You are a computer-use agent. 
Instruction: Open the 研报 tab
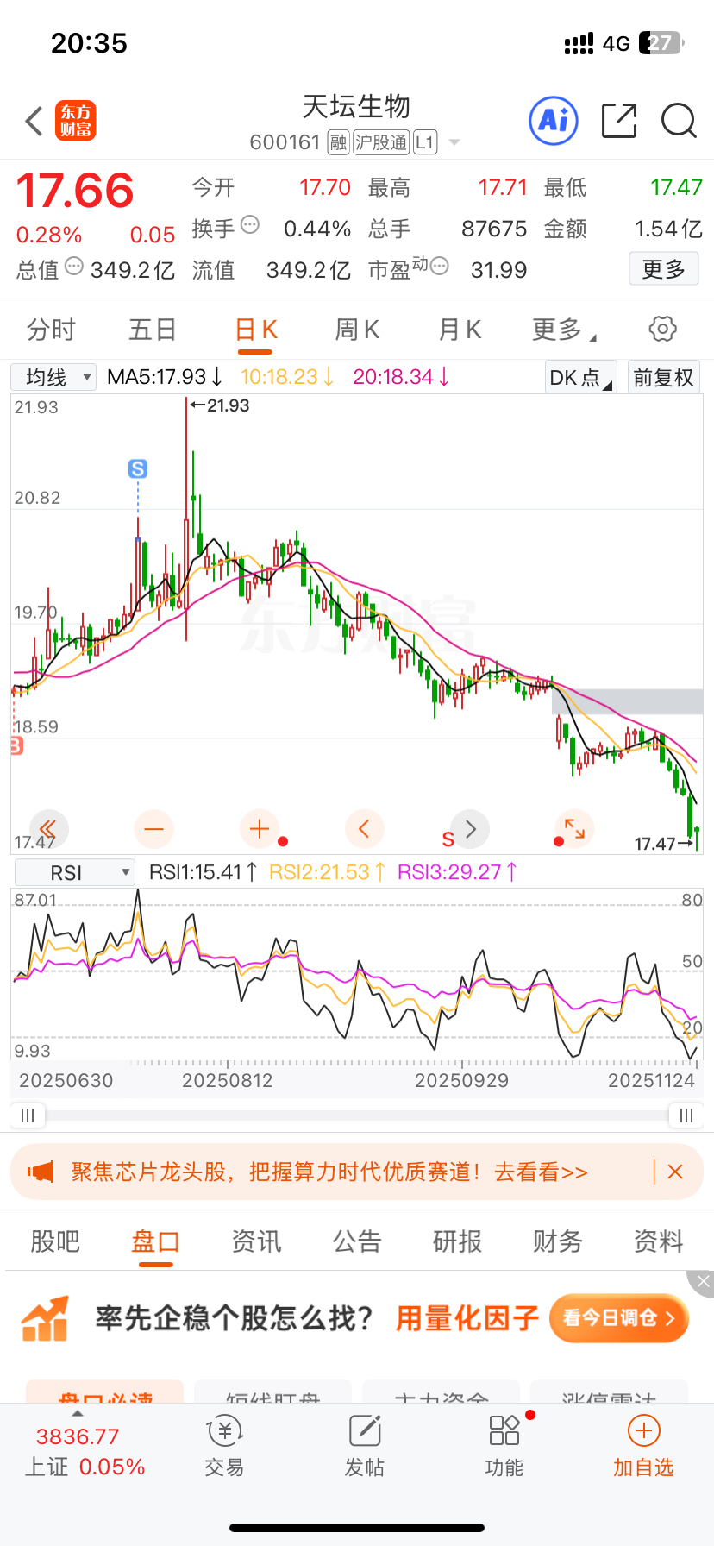coord(457,1241)
